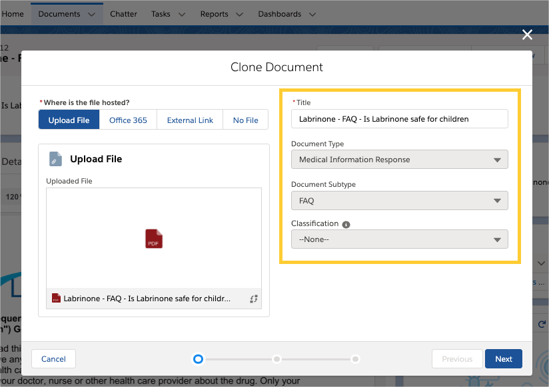Open the Documents navigation tab

click(59, 14)
